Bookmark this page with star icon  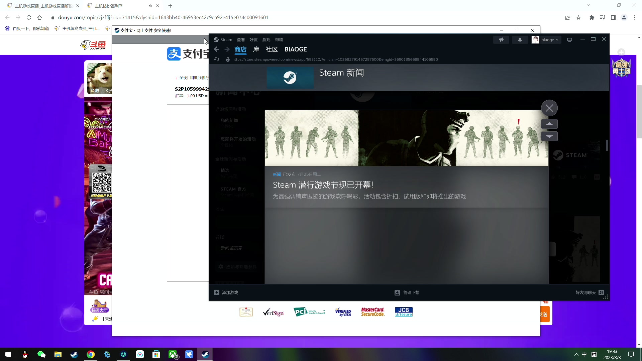point(578,18)
